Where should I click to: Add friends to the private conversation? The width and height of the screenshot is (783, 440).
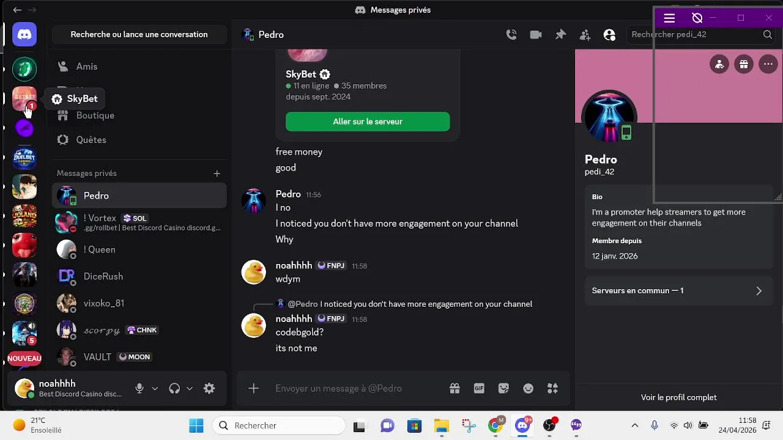pos(585,35)
